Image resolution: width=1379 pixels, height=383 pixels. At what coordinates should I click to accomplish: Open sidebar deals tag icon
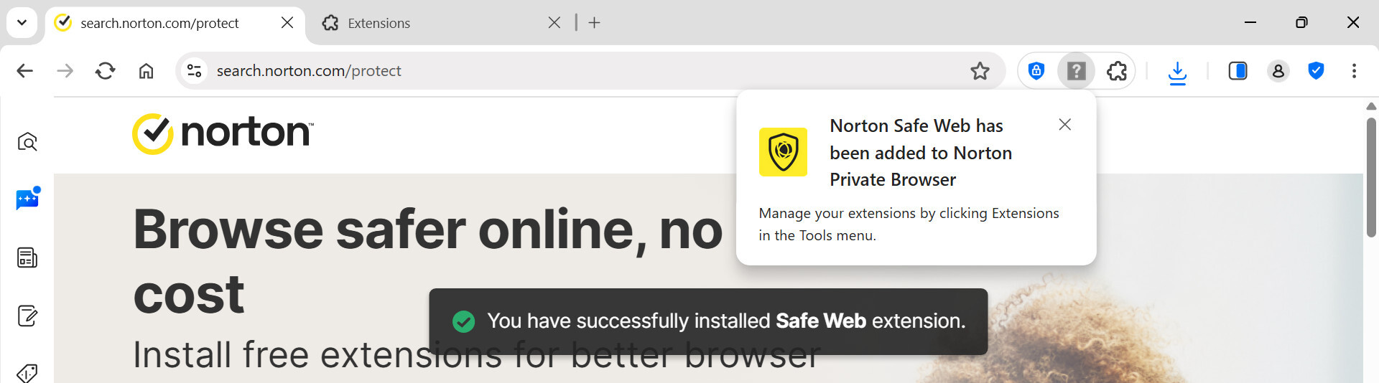pos(27,373)
